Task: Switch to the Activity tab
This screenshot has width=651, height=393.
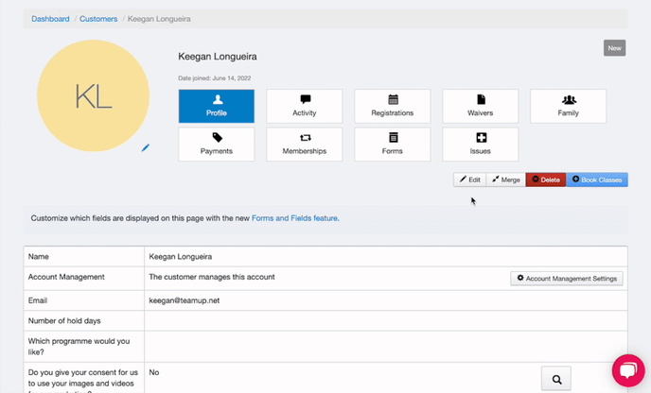Action: click(x=305, y=106)
